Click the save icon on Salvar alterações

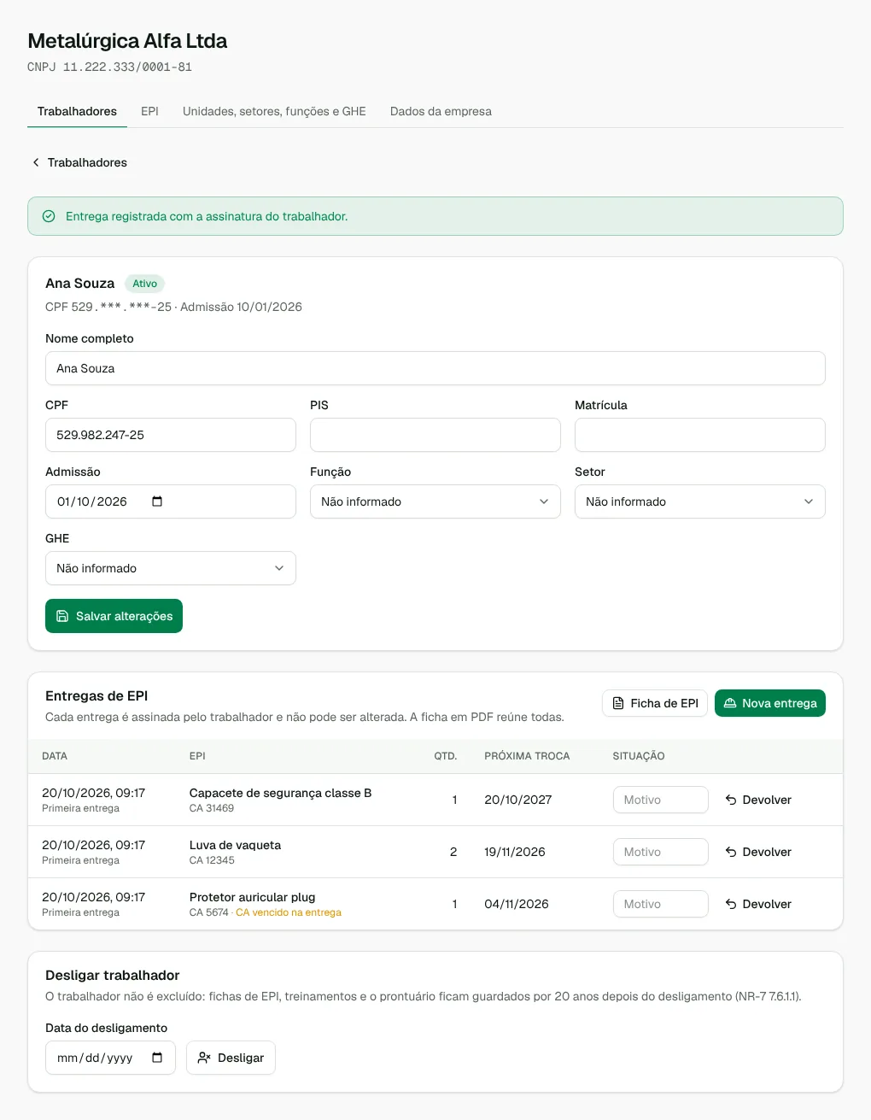point(62,616)
